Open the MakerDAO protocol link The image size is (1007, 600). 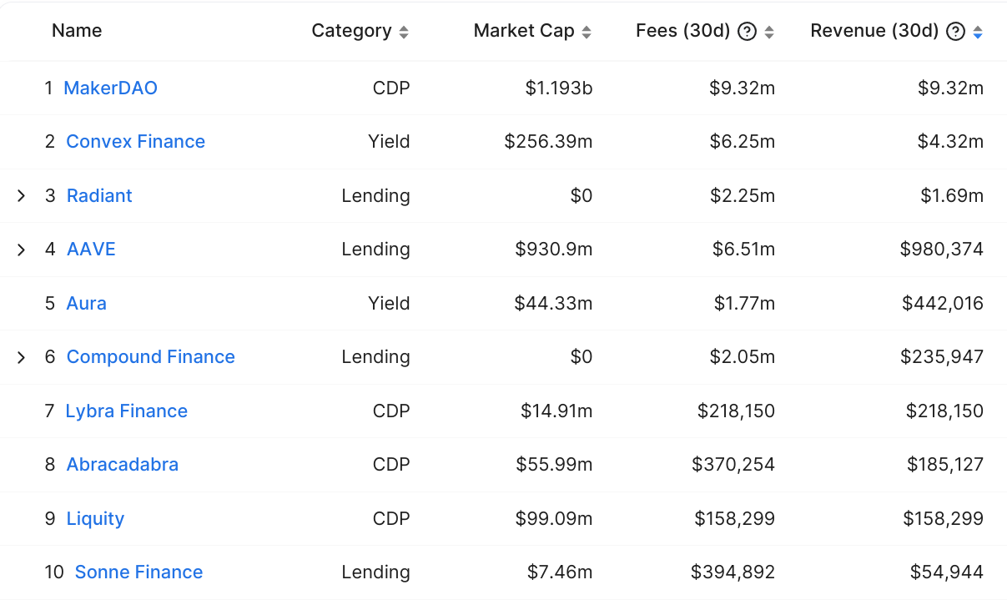[111, 88]
